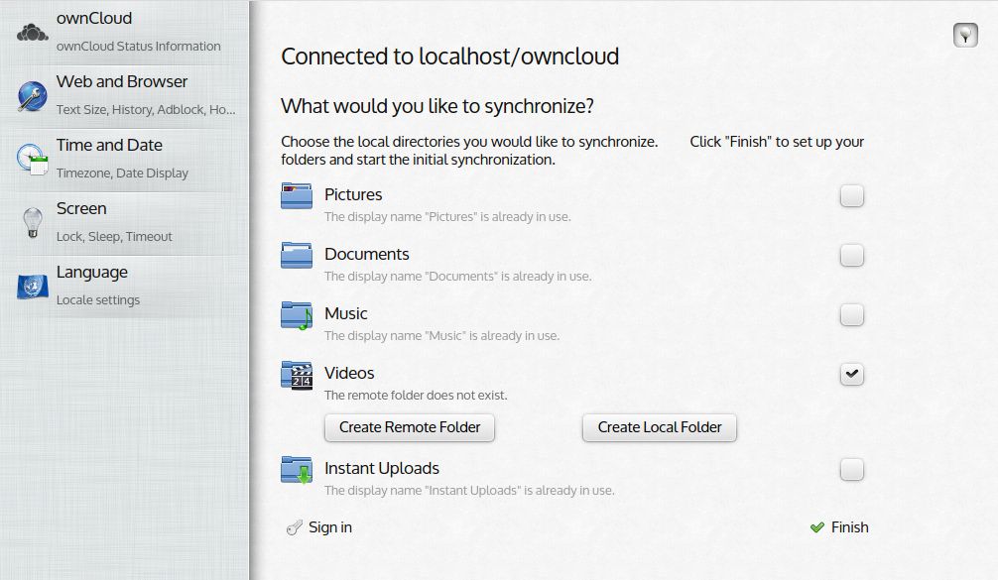Select the Music folder label
998x580 pixels.
pyautogui.click(x=345, y=313)
